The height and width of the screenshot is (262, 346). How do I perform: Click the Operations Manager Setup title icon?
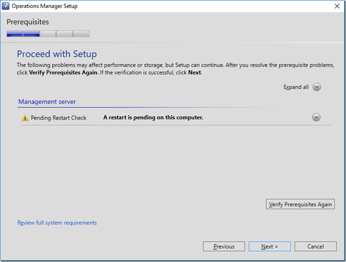point(6,6)
